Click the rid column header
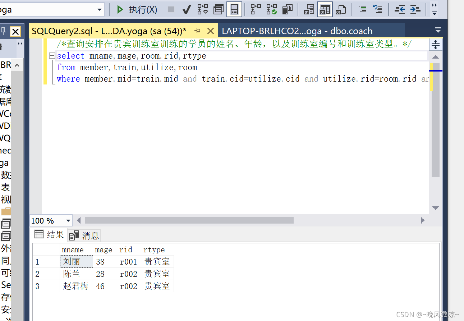Screen dimensions: 464x321 (129, 249)
